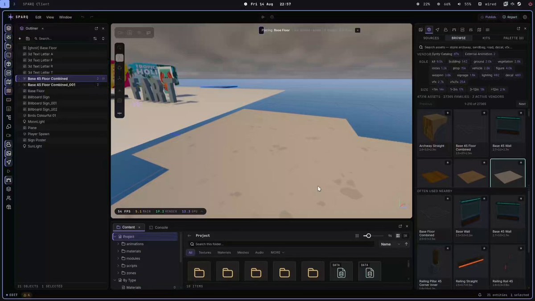The width and height of the screenshot is (535, 301).
Task: Add a new object in the Outliner
Action: [20, 39]
